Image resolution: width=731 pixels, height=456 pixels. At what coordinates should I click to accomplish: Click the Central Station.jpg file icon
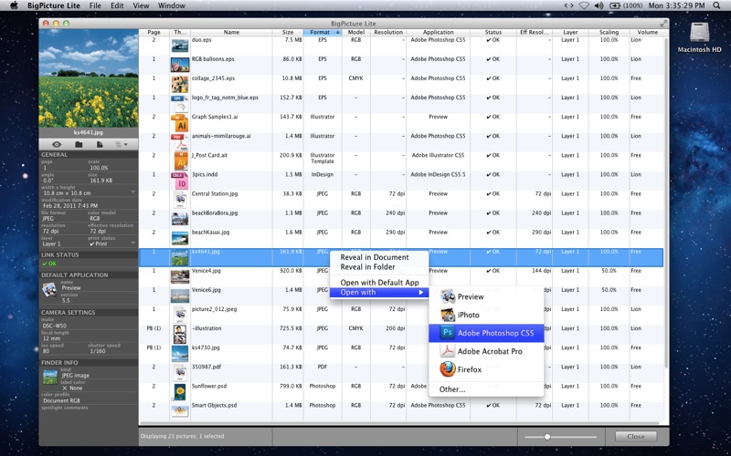[180, 200]
